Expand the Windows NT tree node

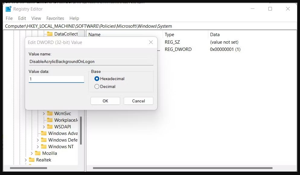click(x=38, y=147)
